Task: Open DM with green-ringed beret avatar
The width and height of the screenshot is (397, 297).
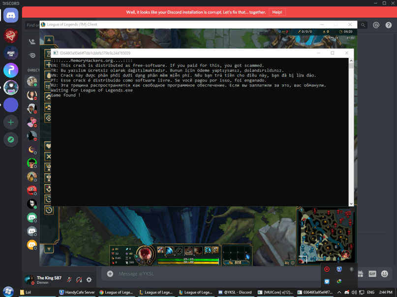Action: pos(32,163)
